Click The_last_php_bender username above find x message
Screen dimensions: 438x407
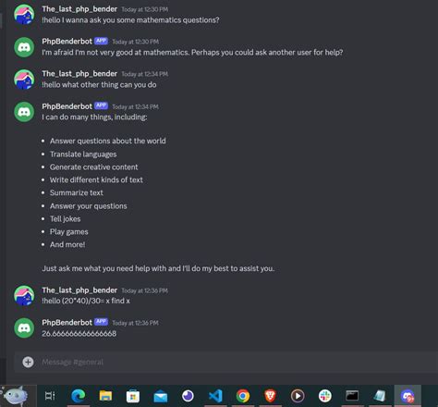(x=79, y=290)
